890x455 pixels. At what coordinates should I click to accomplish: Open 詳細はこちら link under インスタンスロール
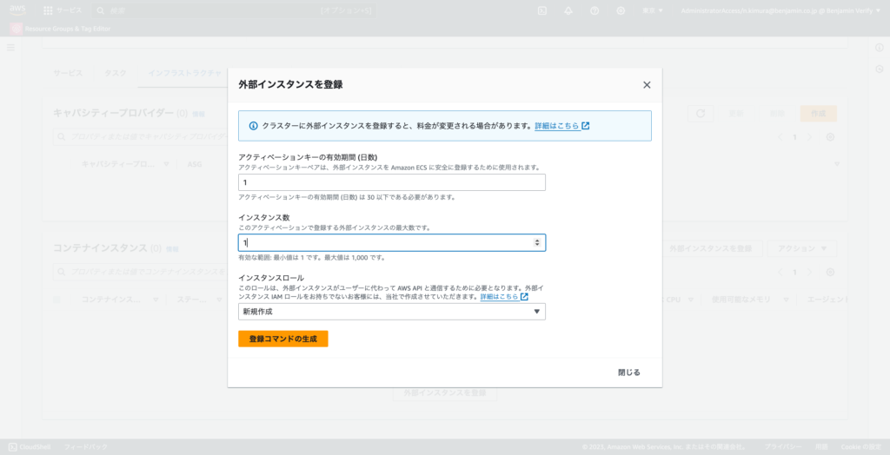[504, 297]
